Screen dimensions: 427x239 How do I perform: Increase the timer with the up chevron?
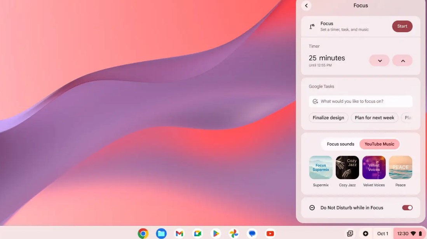point(403,61)
